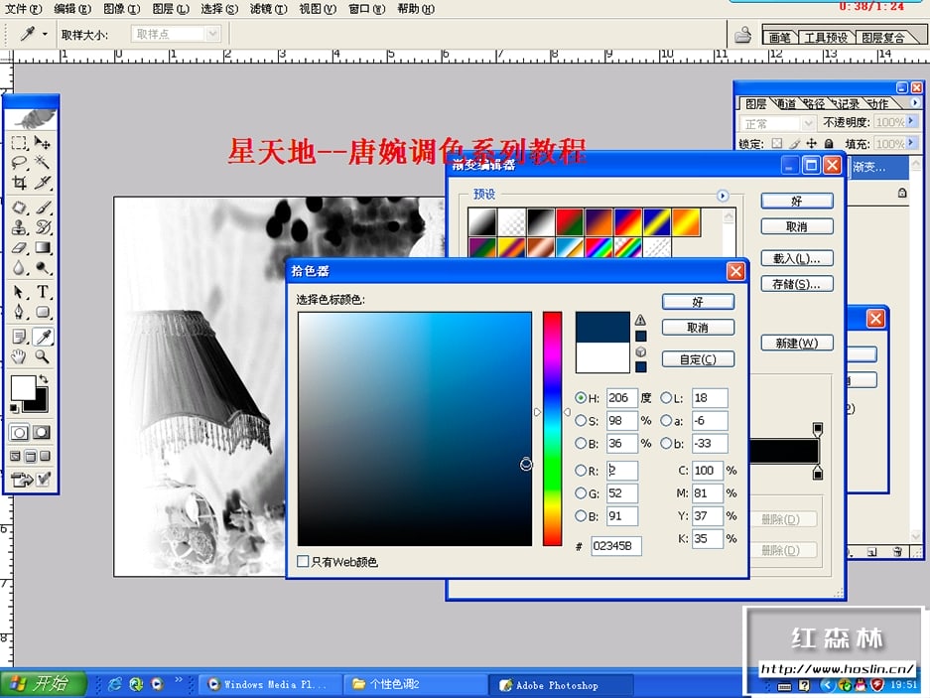Click the 新建(W) new gradient button

point(797,344)
